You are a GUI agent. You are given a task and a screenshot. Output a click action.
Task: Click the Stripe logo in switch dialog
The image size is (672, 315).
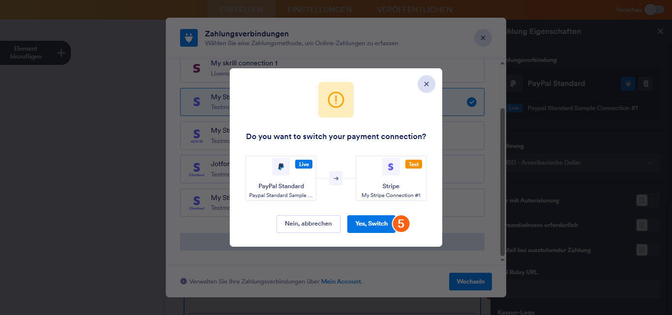tap(391, 167)
